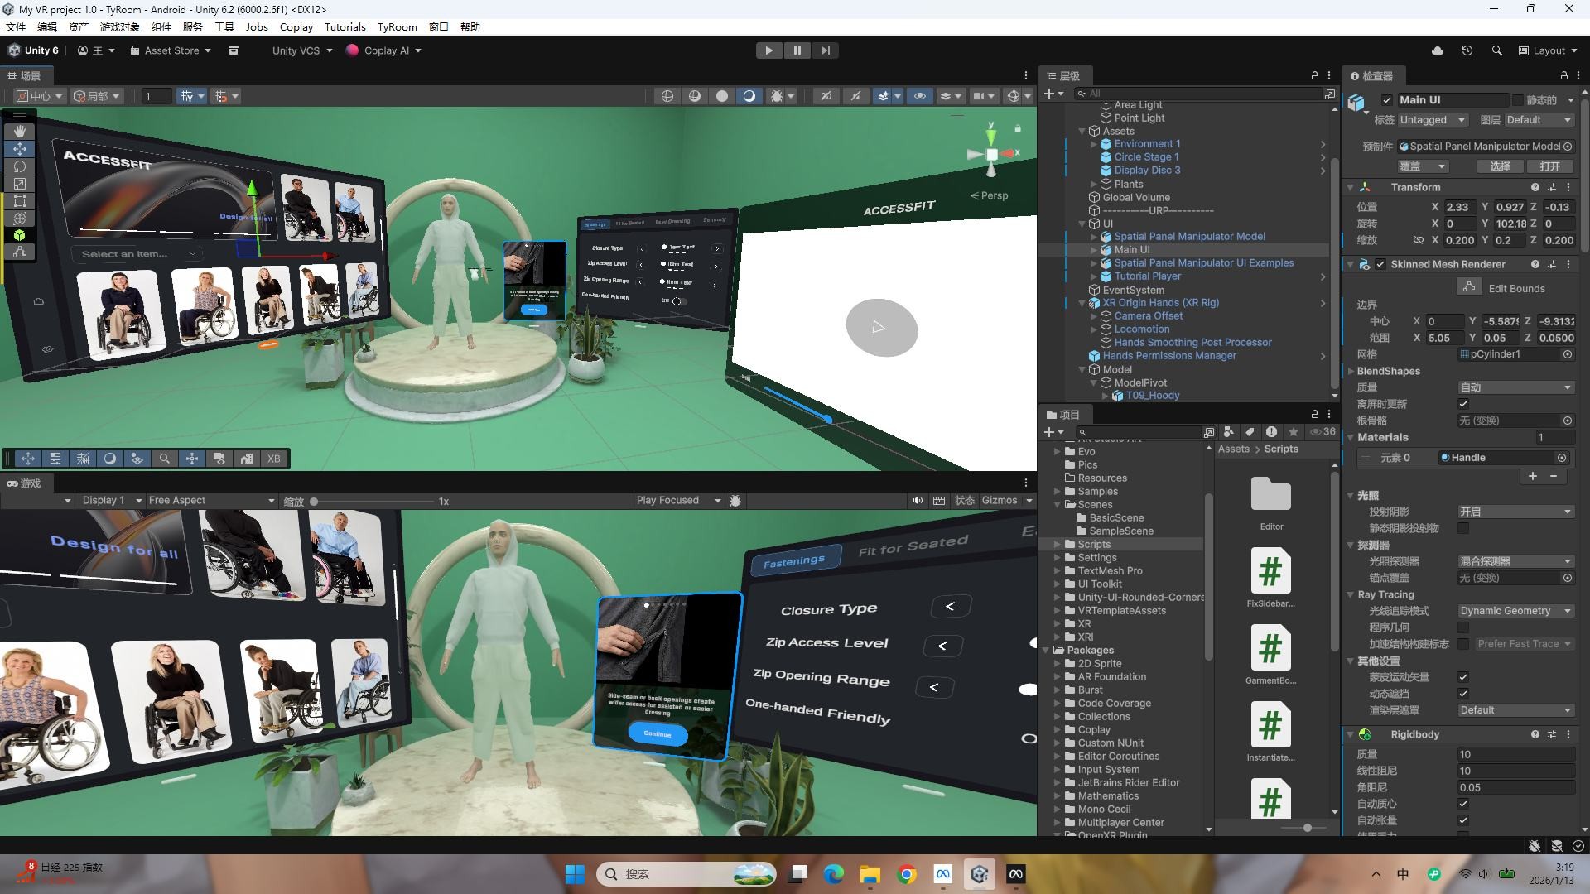1590x894 pixels.
Task: Select the Transform tool in scene toolbar
Action: [20, 218]
